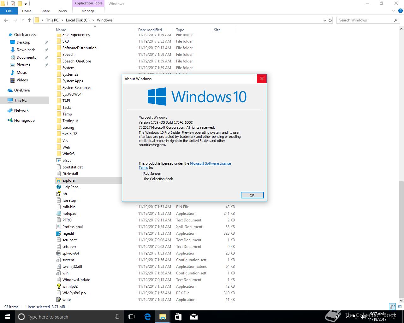Switch to Details view layout icon

point(392,307)
